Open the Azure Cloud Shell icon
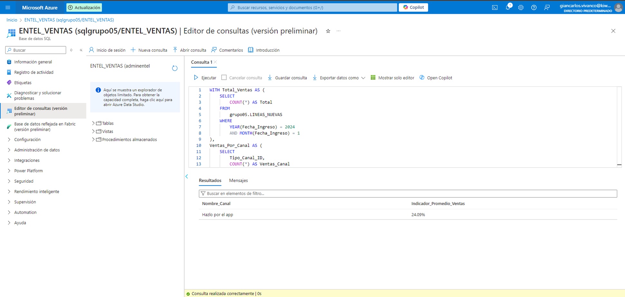The image size is (625, 297). tap(495, 7)
